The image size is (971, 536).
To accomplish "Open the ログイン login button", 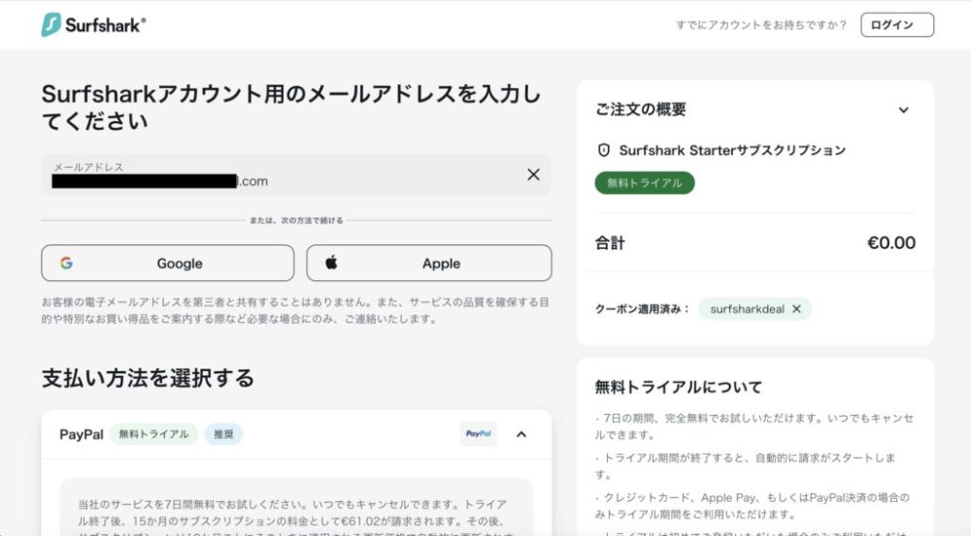I will (x=896, y=25).
